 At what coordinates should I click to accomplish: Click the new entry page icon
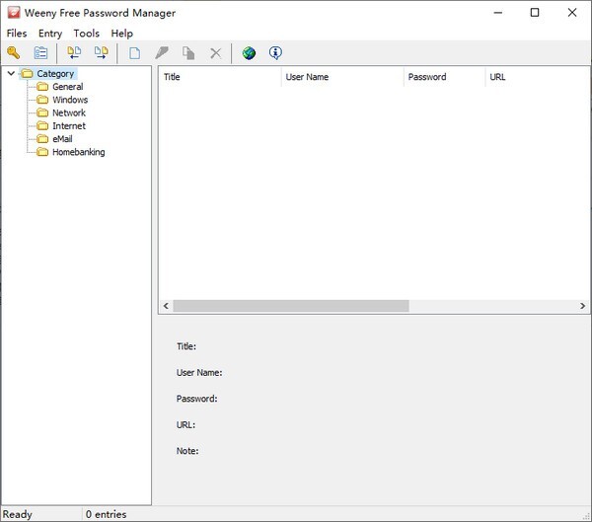(134, 53)
